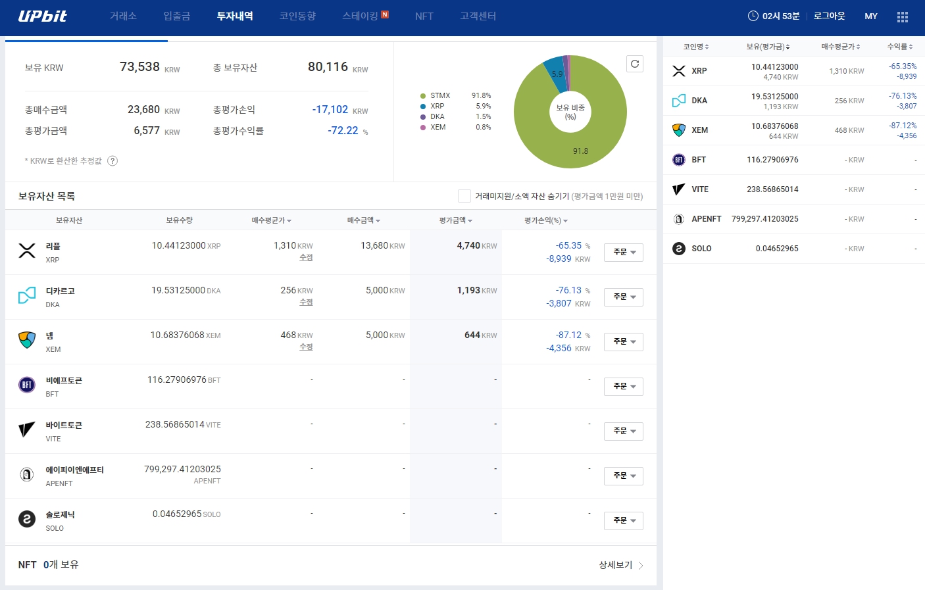This screenshot has width=925, height=590.
Task: Click XEM pink legend color dot
Action: point(423,127)
